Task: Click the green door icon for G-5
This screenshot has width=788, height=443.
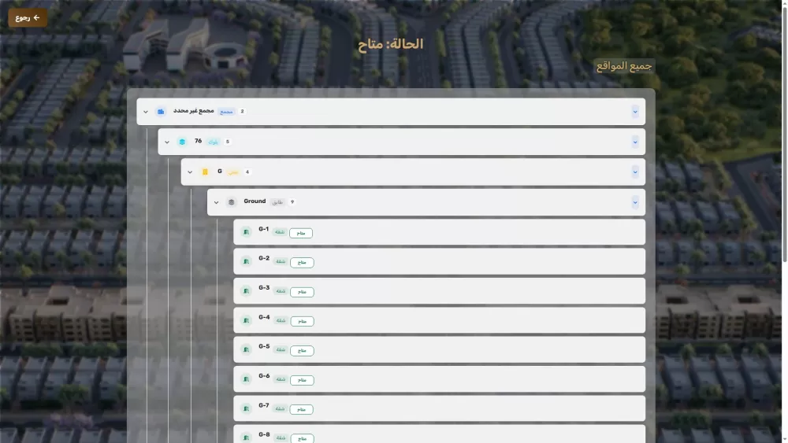Action: point(246,349)
